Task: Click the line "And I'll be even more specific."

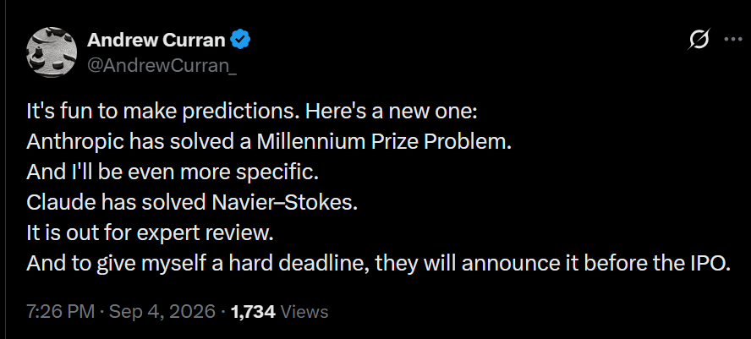Action: (x=173, y=172)
